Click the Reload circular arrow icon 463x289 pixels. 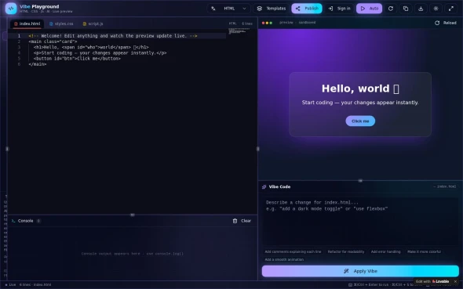[x=437, y=23]
